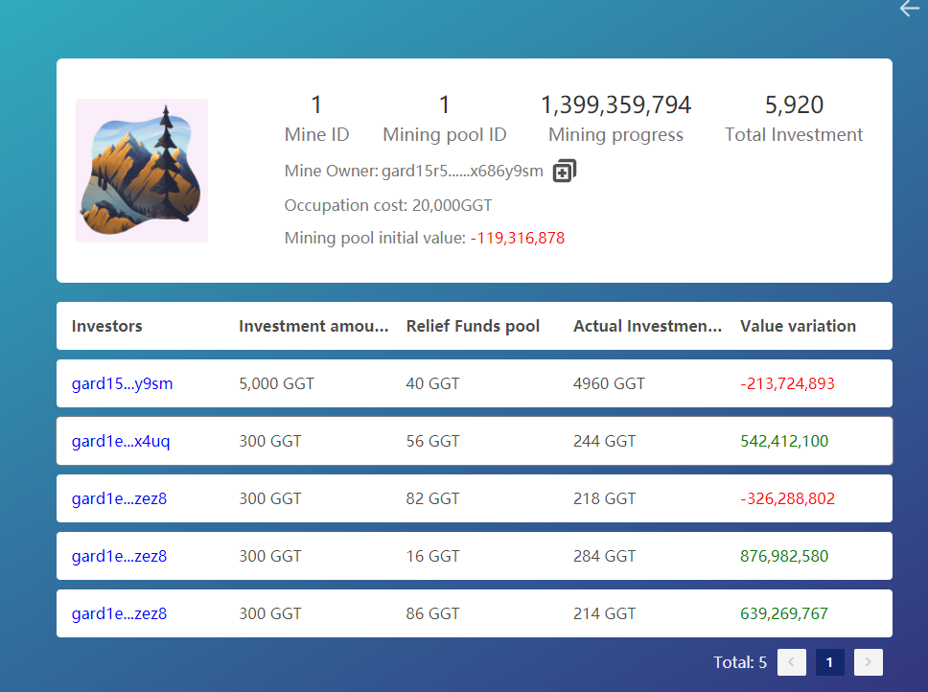Select value variation -326,288,802
928x692 pixels.
787,498
